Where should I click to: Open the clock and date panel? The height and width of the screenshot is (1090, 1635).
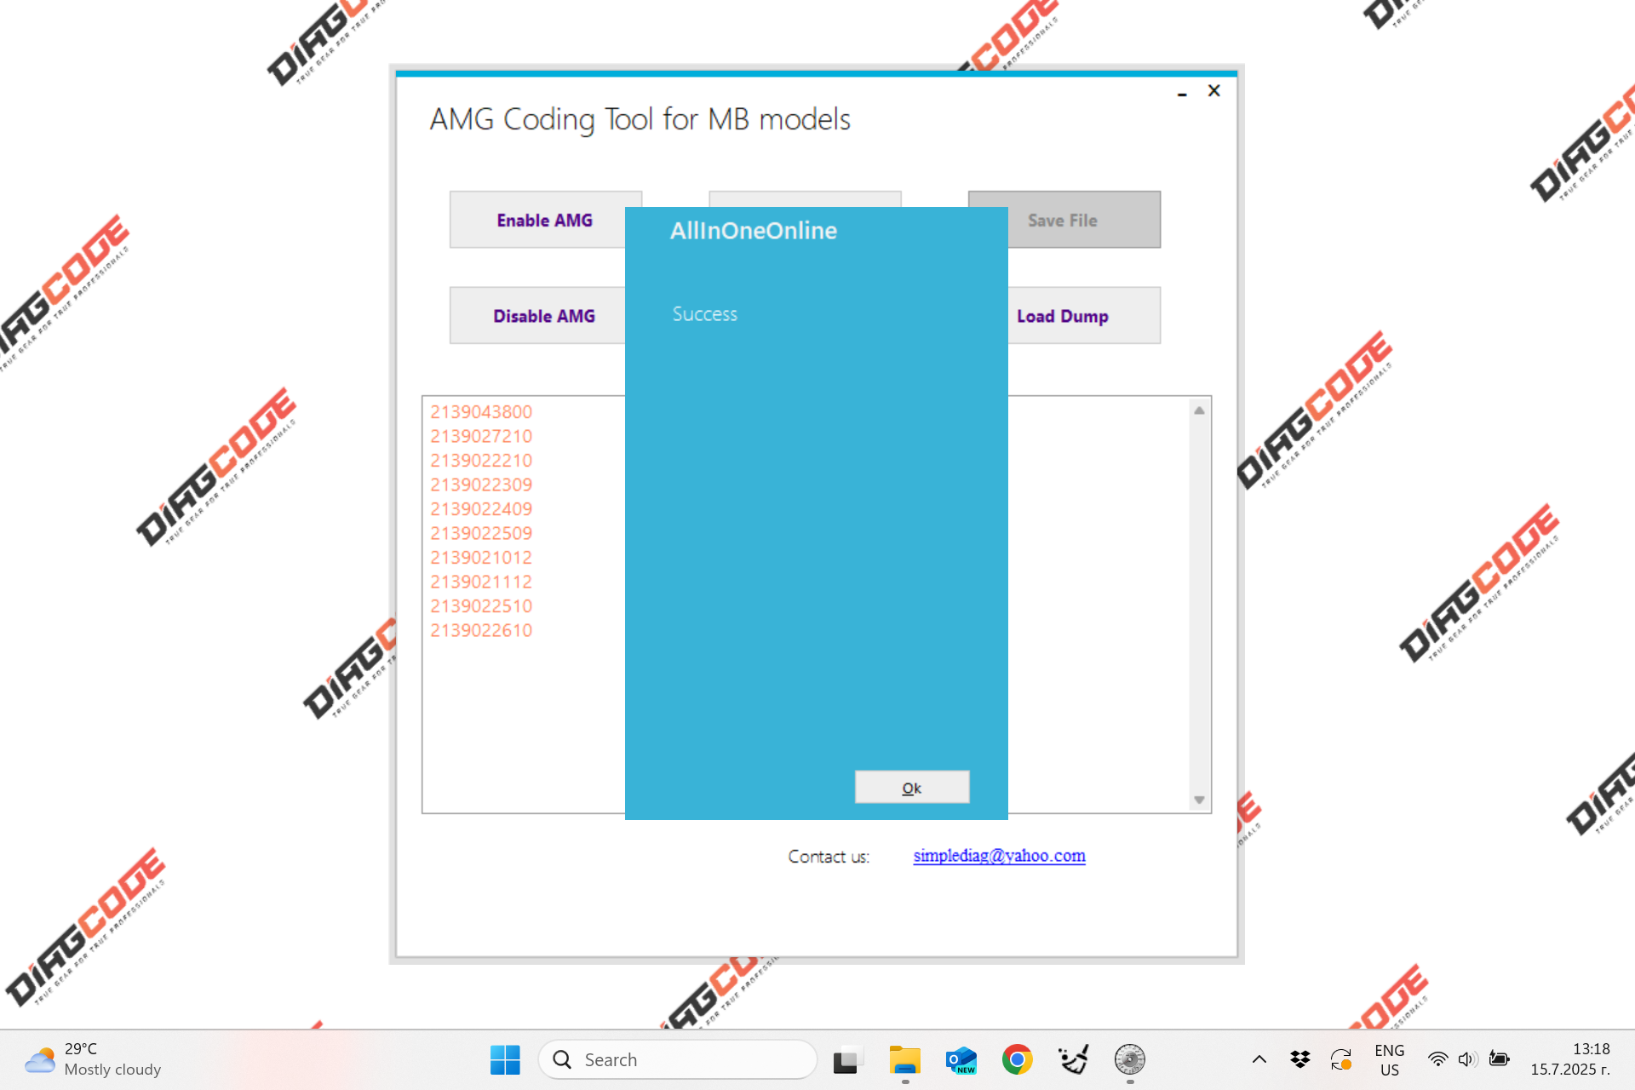(x=1570, y=1059)
